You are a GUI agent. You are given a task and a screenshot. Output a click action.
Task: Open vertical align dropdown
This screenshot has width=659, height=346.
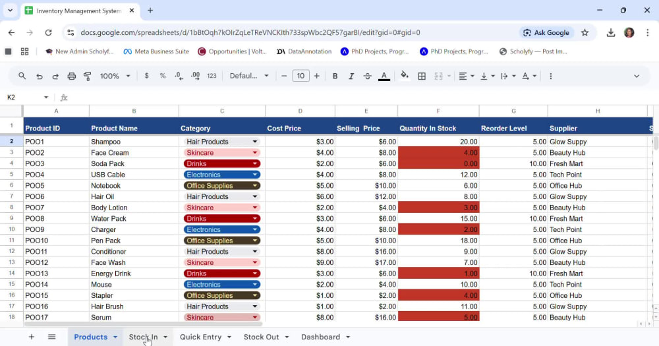point(488,76)
